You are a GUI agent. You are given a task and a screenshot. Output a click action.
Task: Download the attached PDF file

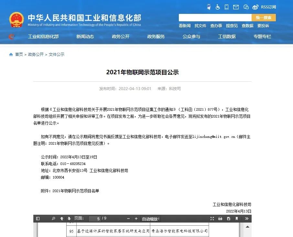pos(229,219)
